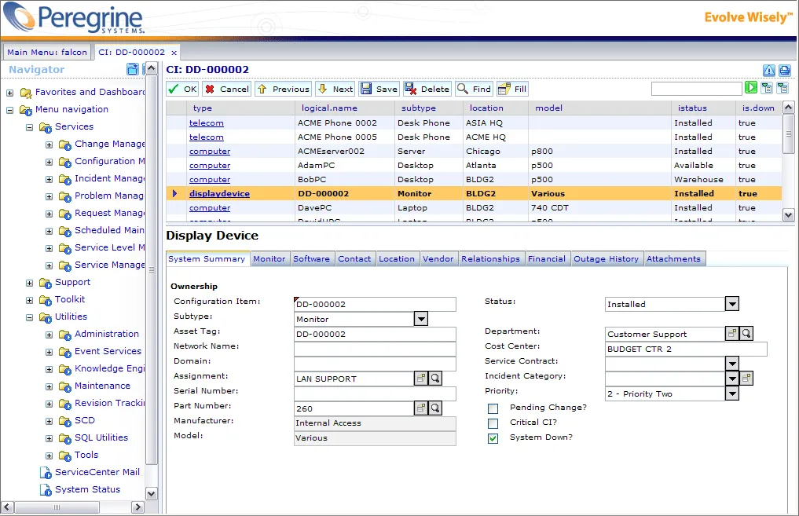Close the CI: DD-000002 tab
This screenshot has height=516, width=799.
pos(174,53)
